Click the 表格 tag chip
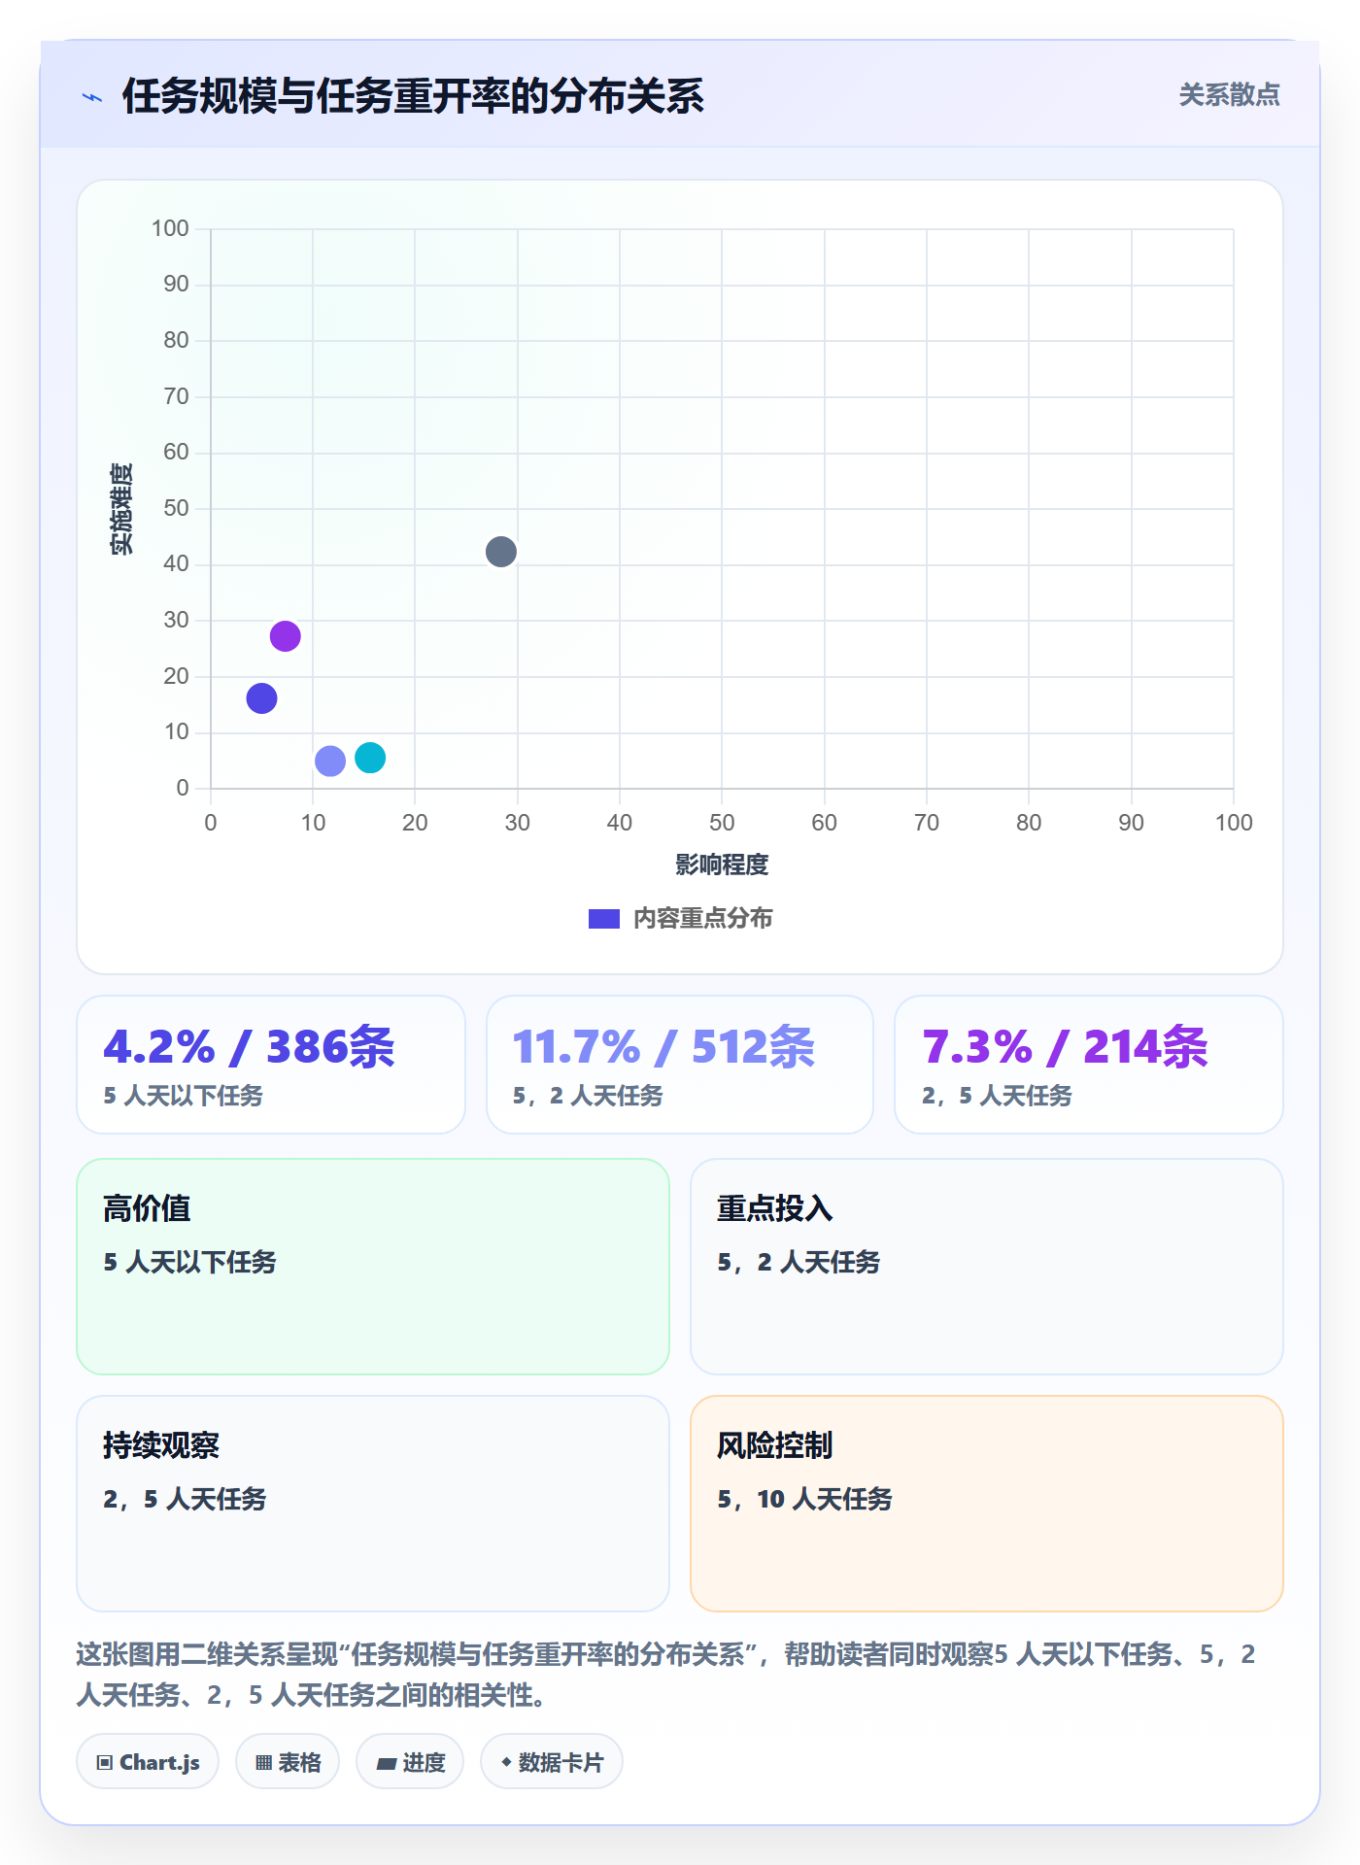 pyautogui.click(x=288, y=1762)
